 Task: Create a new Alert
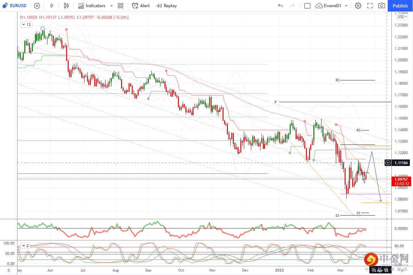pos(141,6)
